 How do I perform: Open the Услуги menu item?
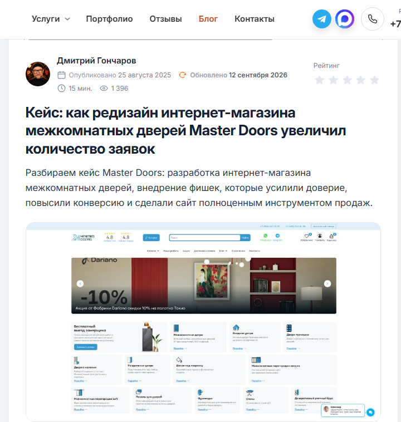46,19
